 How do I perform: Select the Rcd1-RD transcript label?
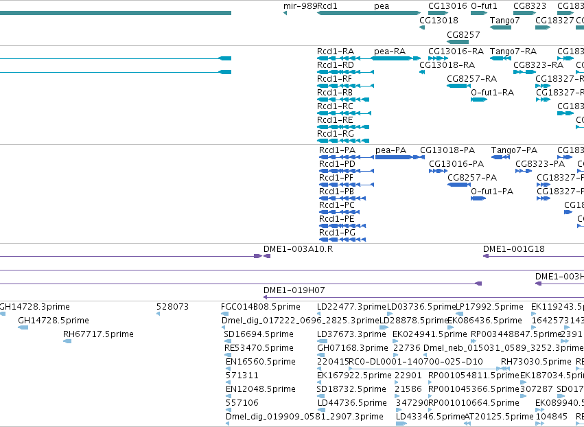[x=336, y=65]
